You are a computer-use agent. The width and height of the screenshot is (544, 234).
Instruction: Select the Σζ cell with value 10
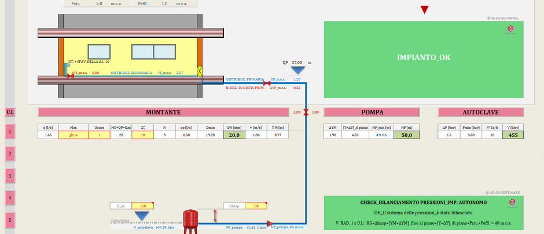click(x=142, y=135)
